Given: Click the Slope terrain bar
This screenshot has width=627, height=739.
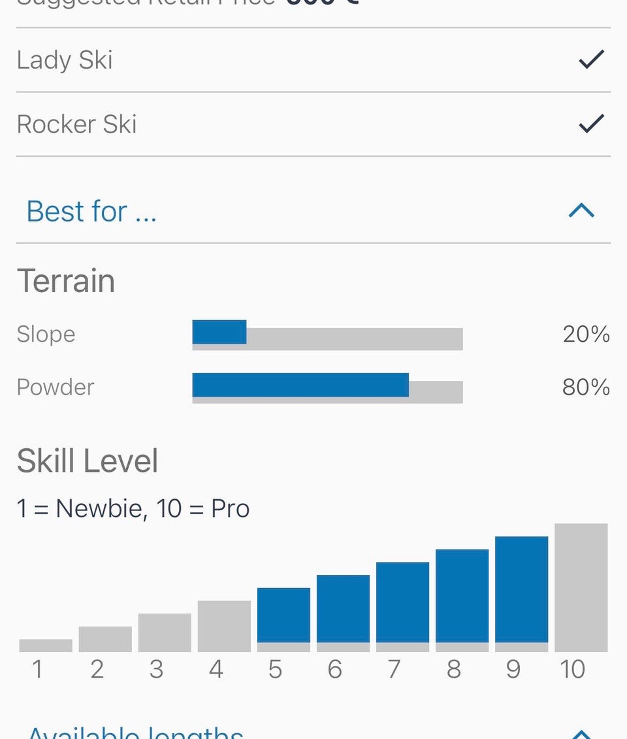Looking at the screenshot, I should 327,335.
